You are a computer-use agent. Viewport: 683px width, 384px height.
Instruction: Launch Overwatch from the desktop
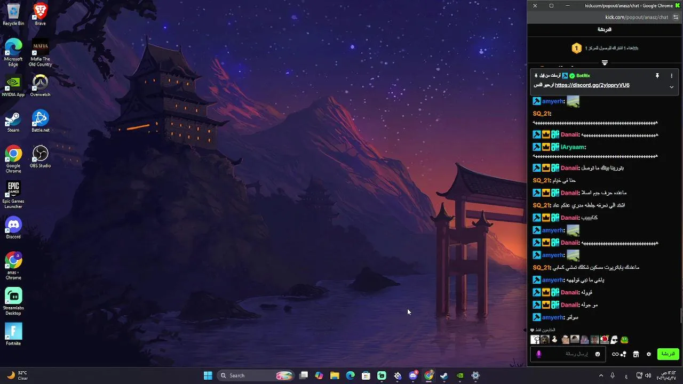click(40, 86)
